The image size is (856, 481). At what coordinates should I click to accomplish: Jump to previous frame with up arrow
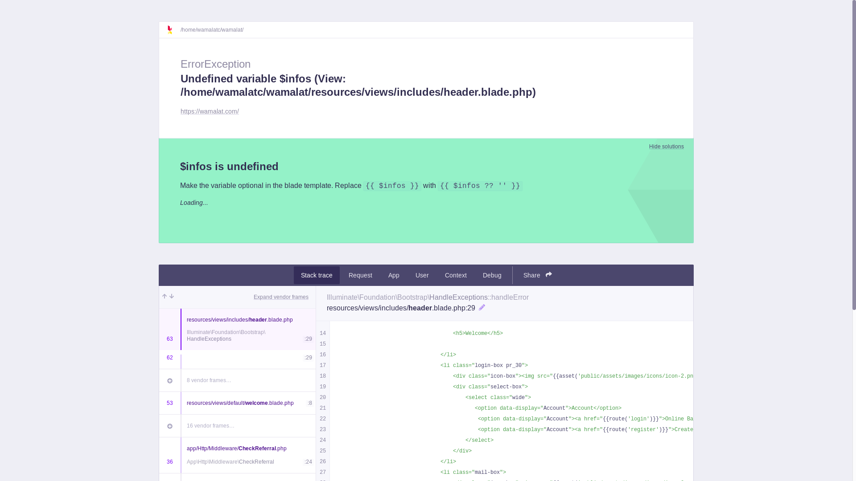165,297
